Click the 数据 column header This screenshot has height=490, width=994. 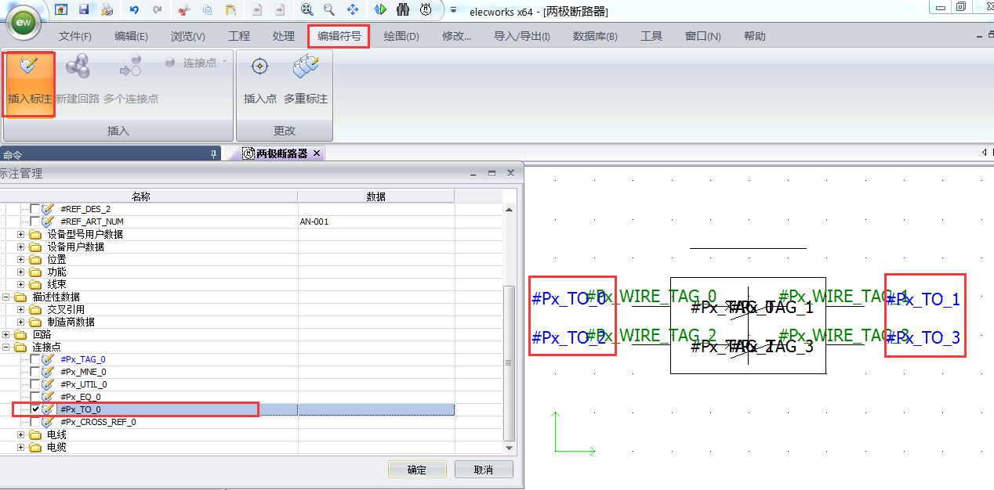pos(376,196)
